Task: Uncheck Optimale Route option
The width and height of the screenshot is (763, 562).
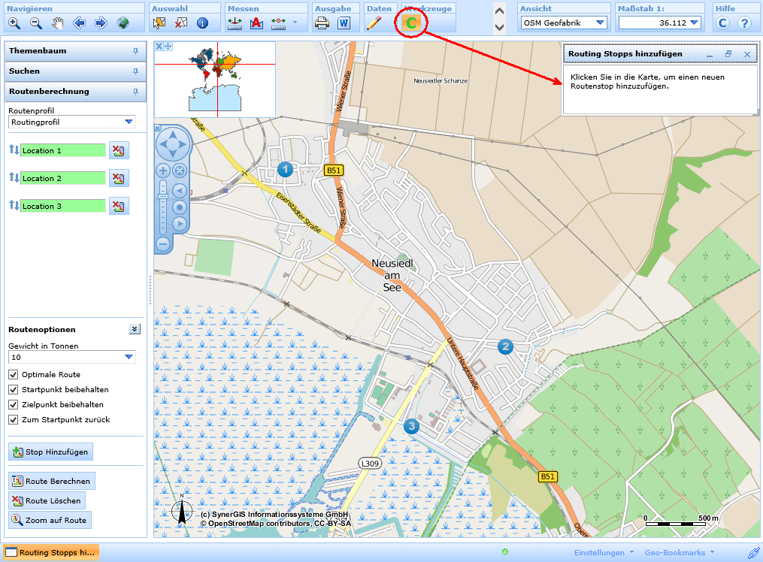Action: [13, 374]
